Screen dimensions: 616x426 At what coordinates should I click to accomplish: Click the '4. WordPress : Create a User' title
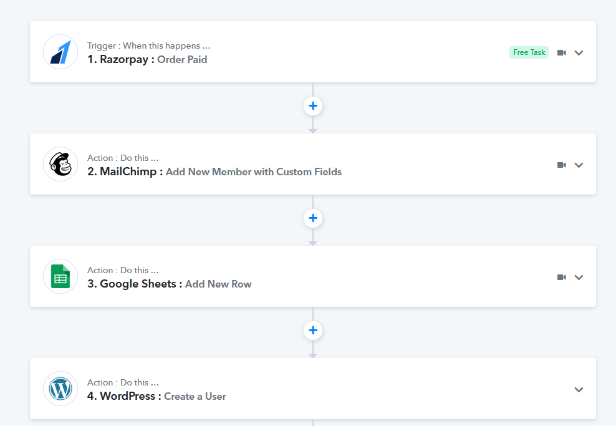click(156, 396)
